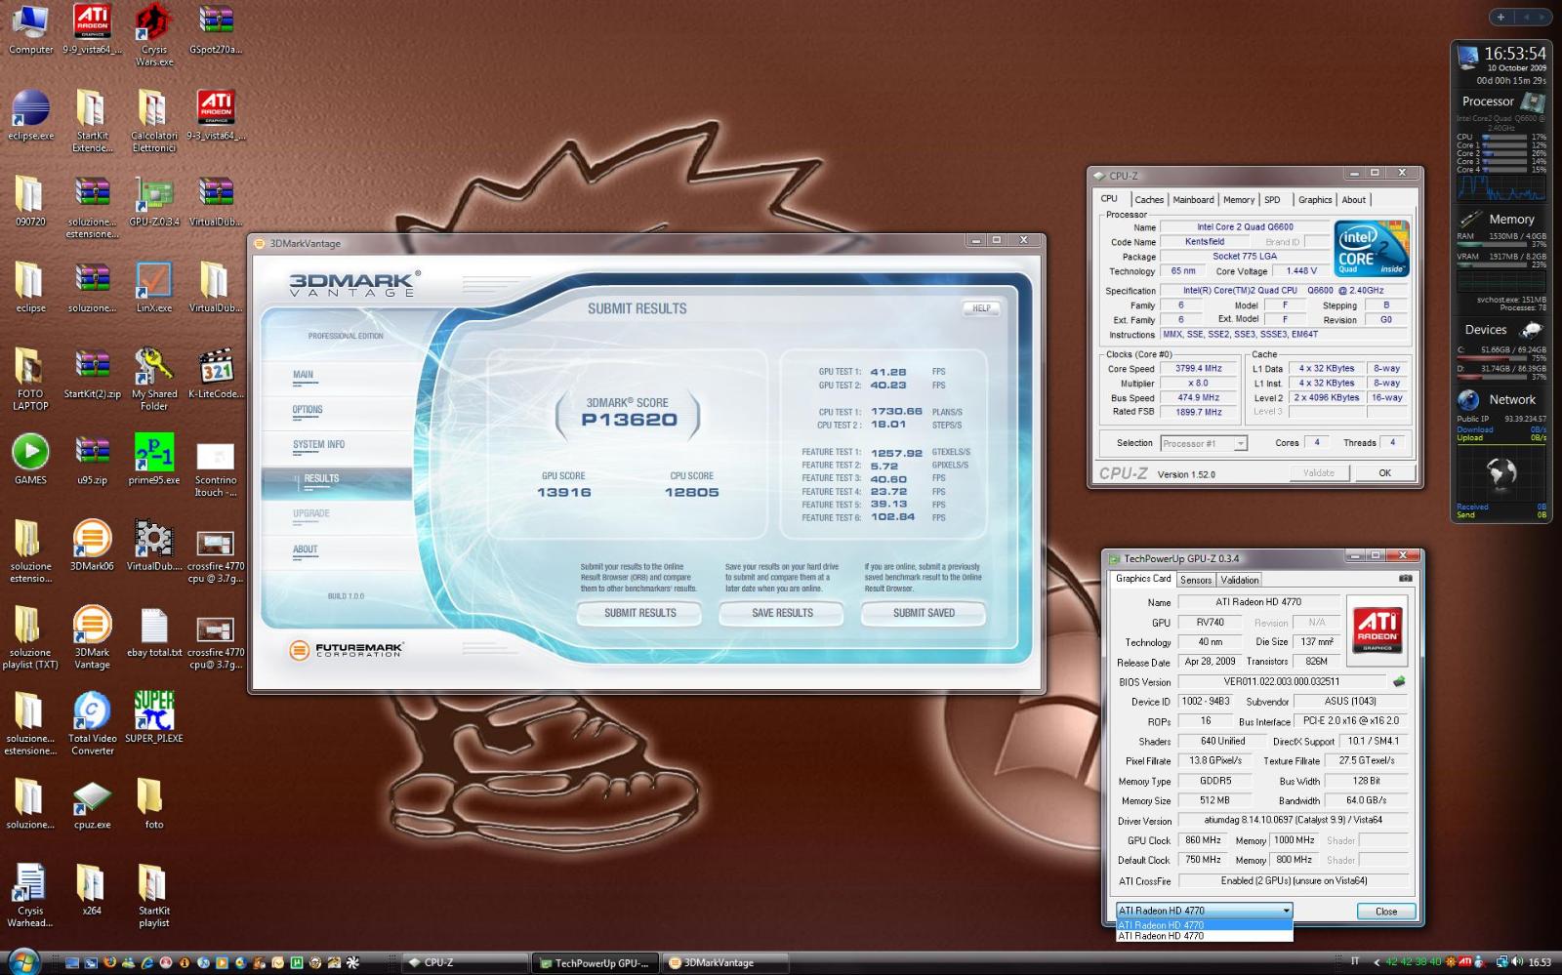Launch Firefox from quick launch bar
This screenshot has height=975, width=1562.
coord(109,962)
